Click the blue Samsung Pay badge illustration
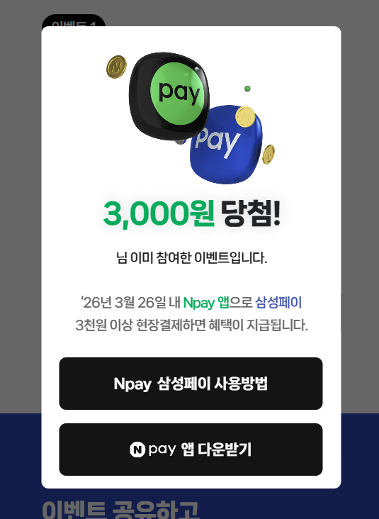Viewport: 379px width, 519px height. pyautogui.click(x=226, y=145)
